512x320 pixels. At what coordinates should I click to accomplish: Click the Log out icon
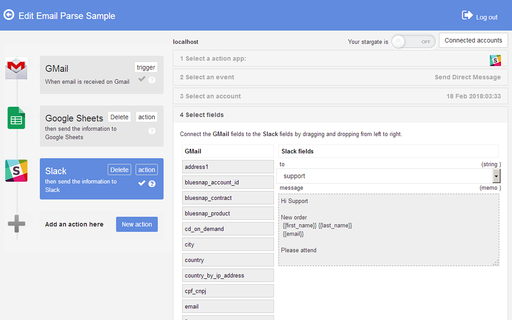pos(467,15)
